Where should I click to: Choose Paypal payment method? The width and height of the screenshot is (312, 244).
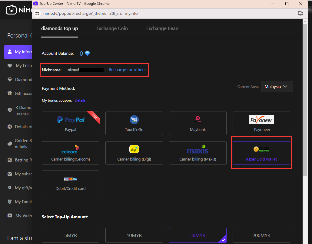coord(71,123)
